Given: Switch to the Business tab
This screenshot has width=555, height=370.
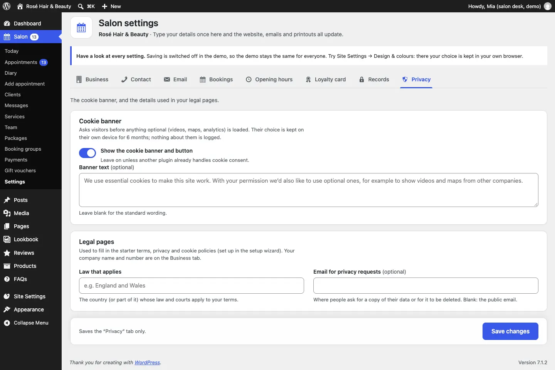Looking at the screenshot, I should pos(92,79).
